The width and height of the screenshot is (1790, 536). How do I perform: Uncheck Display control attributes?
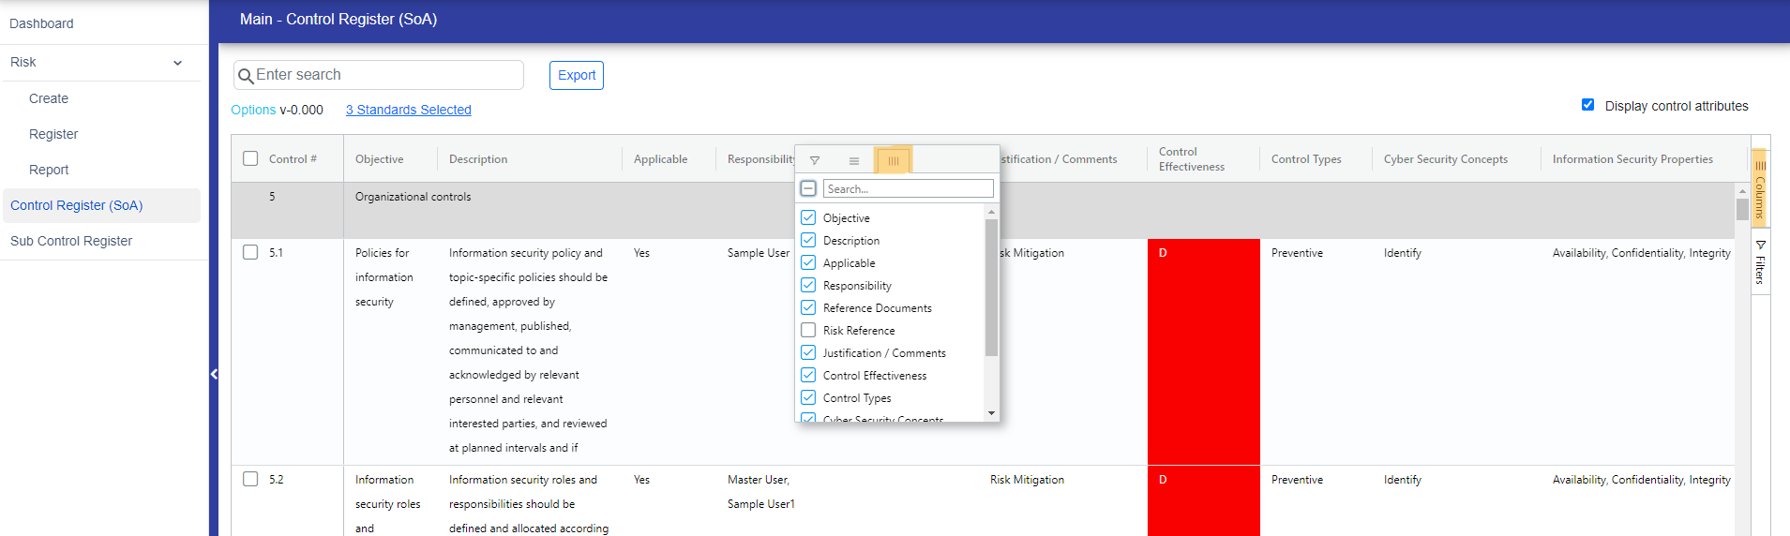pyautogui.click(x=1587, y=105)
